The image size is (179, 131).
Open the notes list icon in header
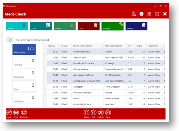pos(134,14)
